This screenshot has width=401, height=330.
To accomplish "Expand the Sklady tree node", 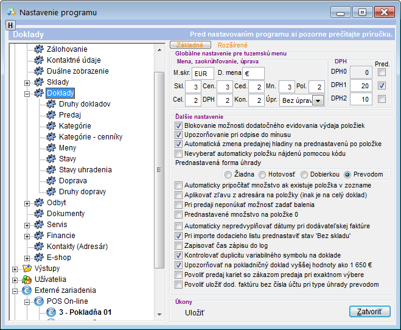I will [x=27, y=82].
